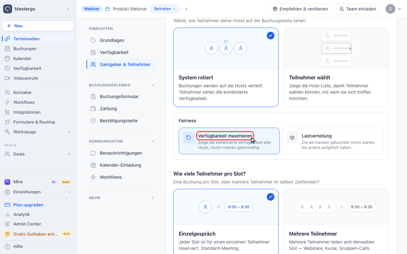Image resolution: width=407 pixels, height=254 pixels.
Task: Click the €20 credit badge
Action: tap(66, 234)
